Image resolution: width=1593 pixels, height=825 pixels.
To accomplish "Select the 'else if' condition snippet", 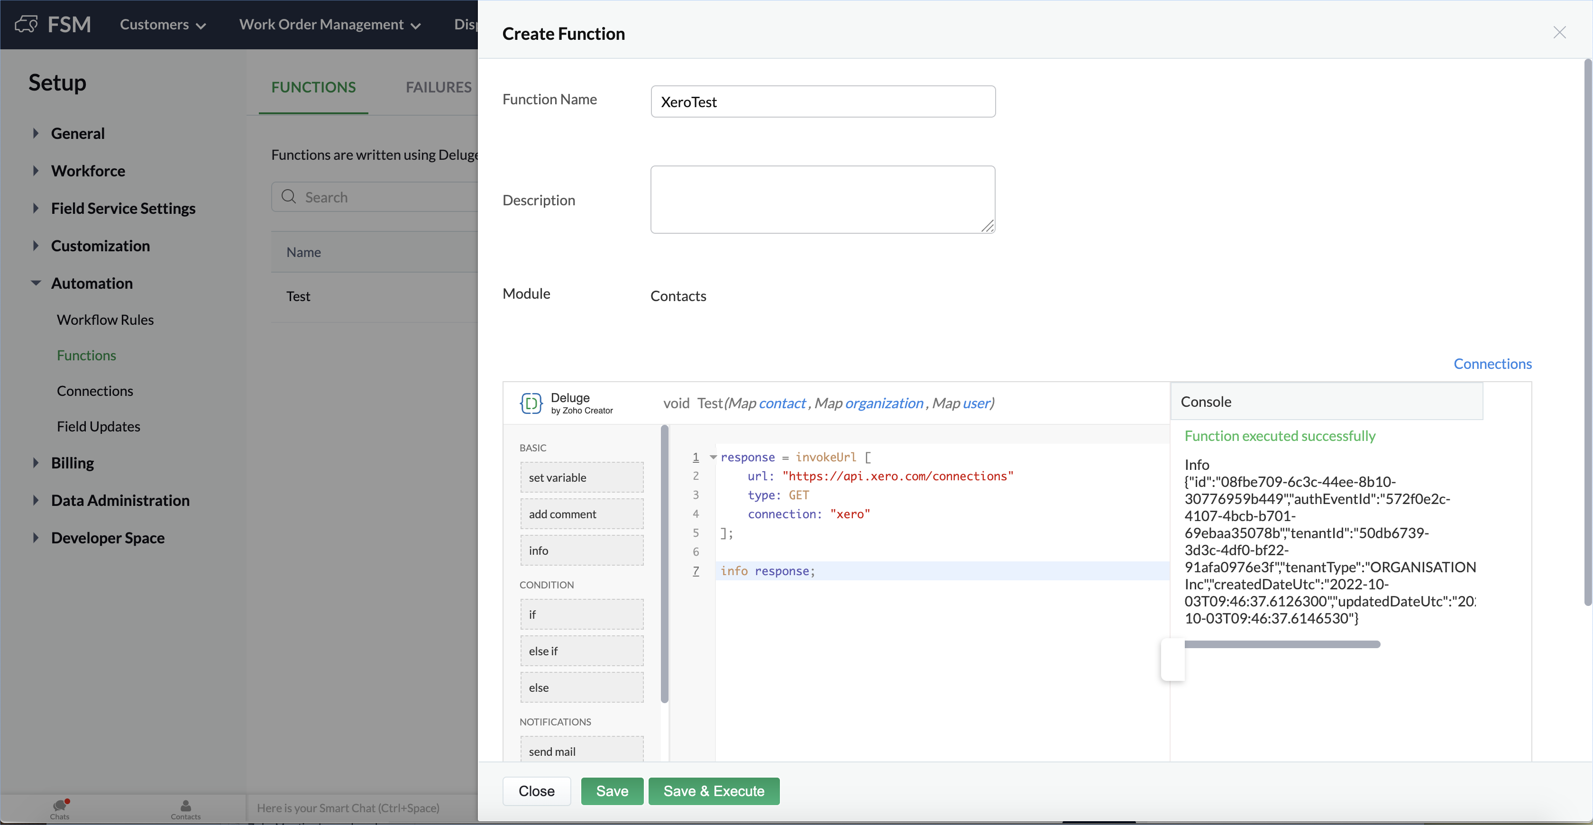I will click(x=581, y=651).
